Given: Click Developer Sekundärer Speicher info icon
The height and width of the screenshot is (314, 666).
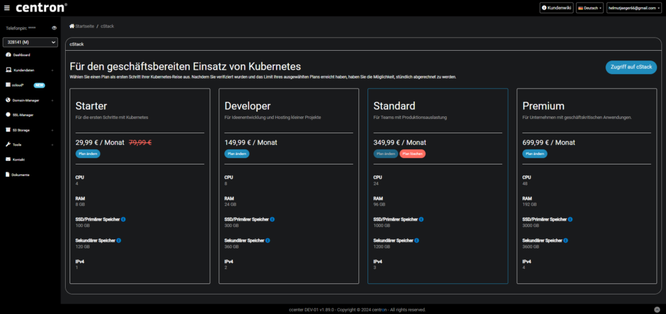Looking at the screenshot, I should pyautogui.click(x=267, y=241).
